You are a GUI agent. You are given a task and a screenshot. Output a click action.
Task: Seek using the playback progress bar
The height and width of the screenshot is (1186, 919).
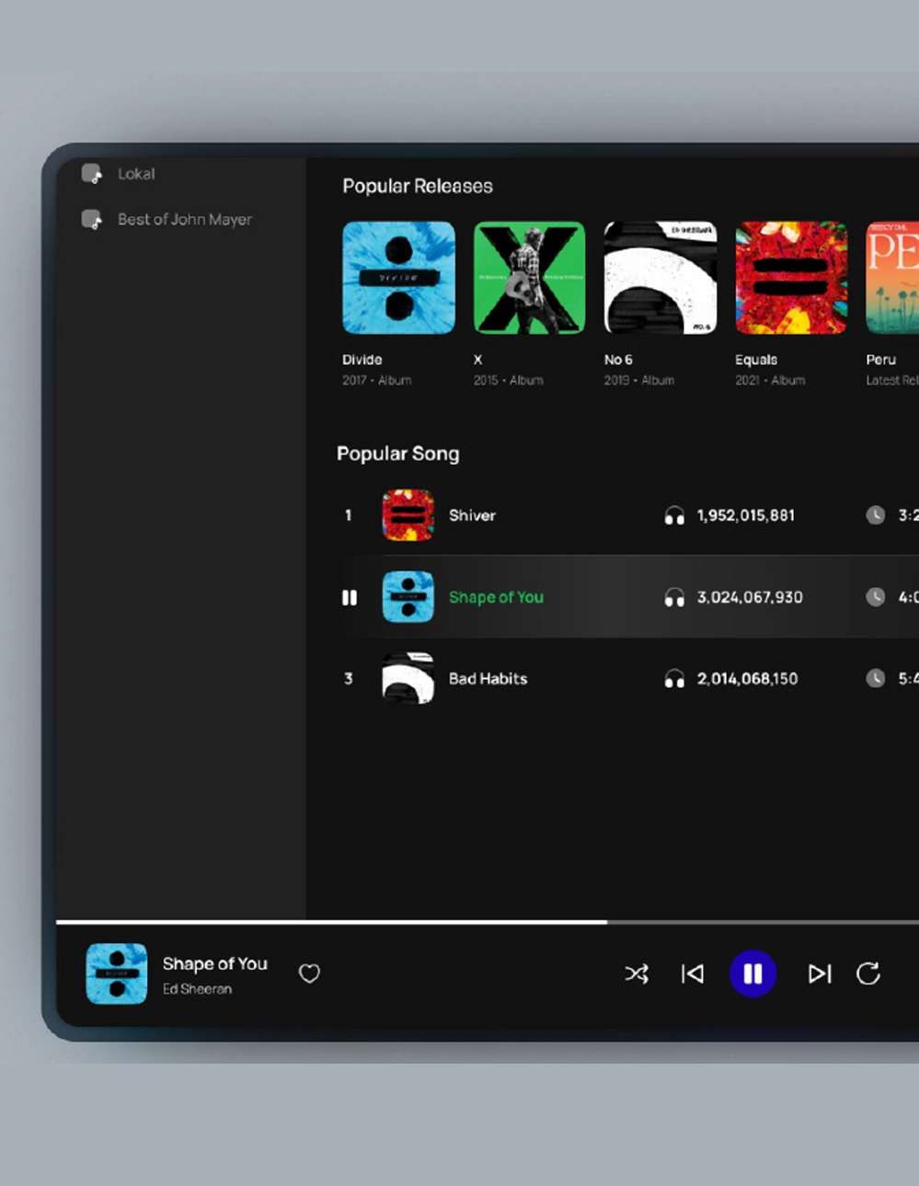pyautogui.click(x=488, y=921)
